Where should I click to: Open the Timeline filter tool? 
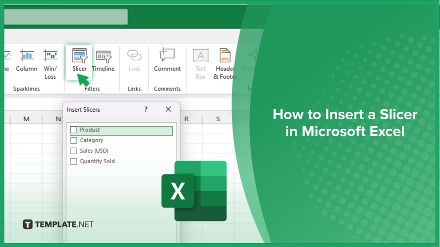click(103, 60)
